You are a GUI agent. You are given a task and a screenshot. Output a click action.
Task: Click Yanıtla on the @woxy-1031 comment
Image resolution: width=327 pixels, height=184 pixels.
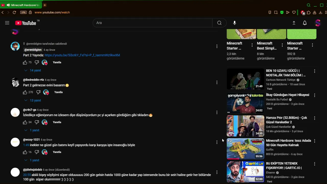(57, 152)
